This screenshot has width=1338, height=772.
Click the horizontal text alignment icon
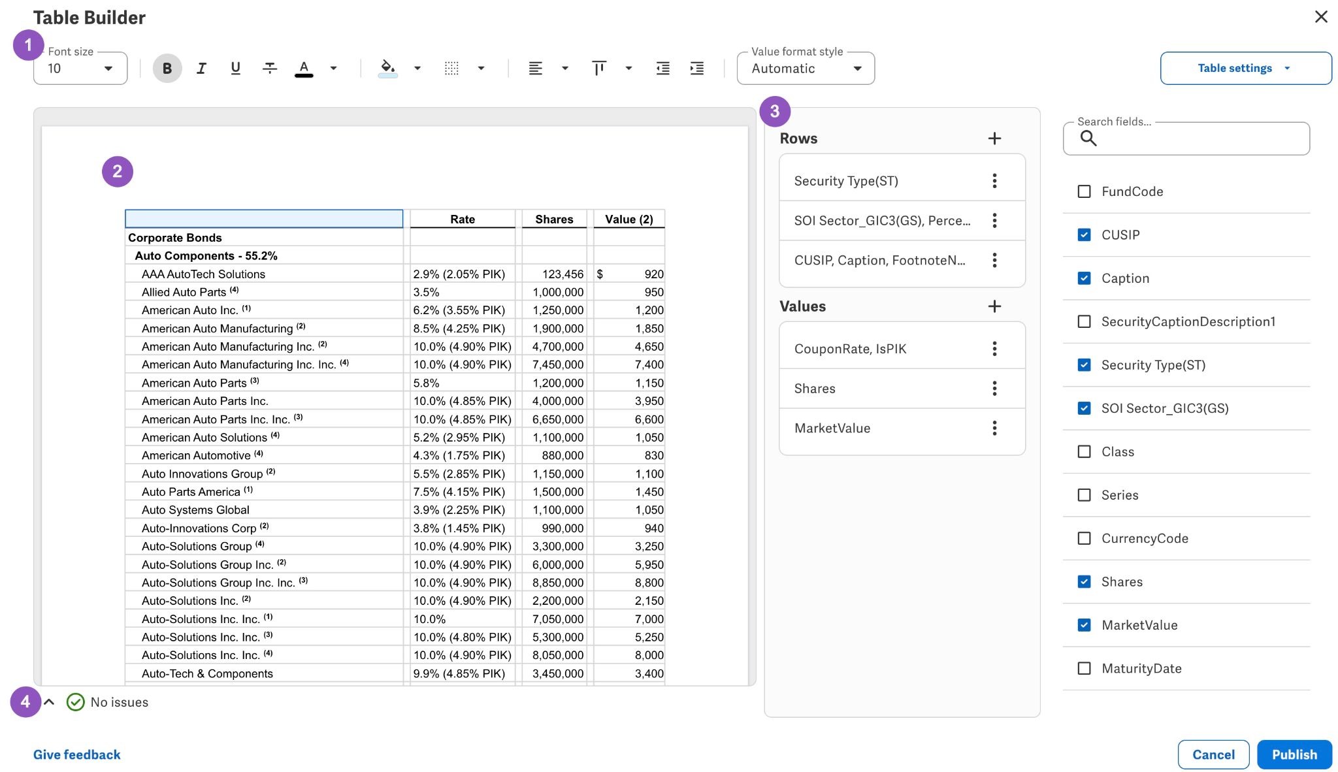pos(536,68)
